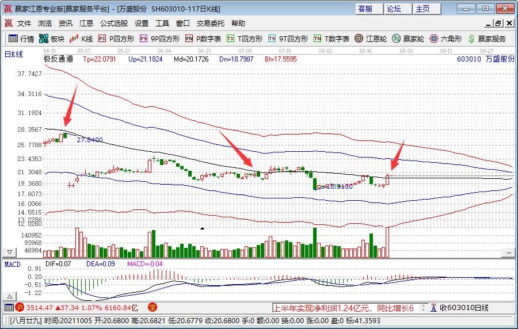Minimize the inner document window
The width and height of the screenshot is (518, 329).
pos(489,23)
